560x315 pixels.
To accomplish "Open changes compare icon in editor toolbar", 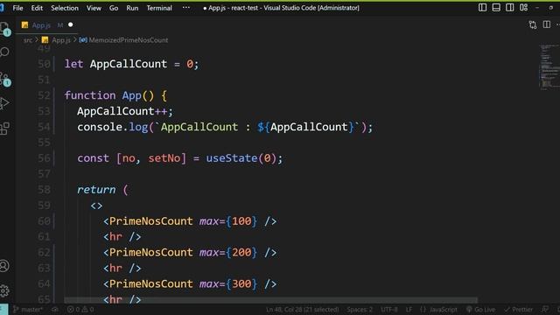I will pyautogui.click(x=533, y=24).
